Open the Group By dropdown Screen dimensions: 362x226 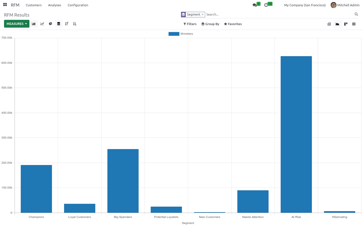click(210, 24)
